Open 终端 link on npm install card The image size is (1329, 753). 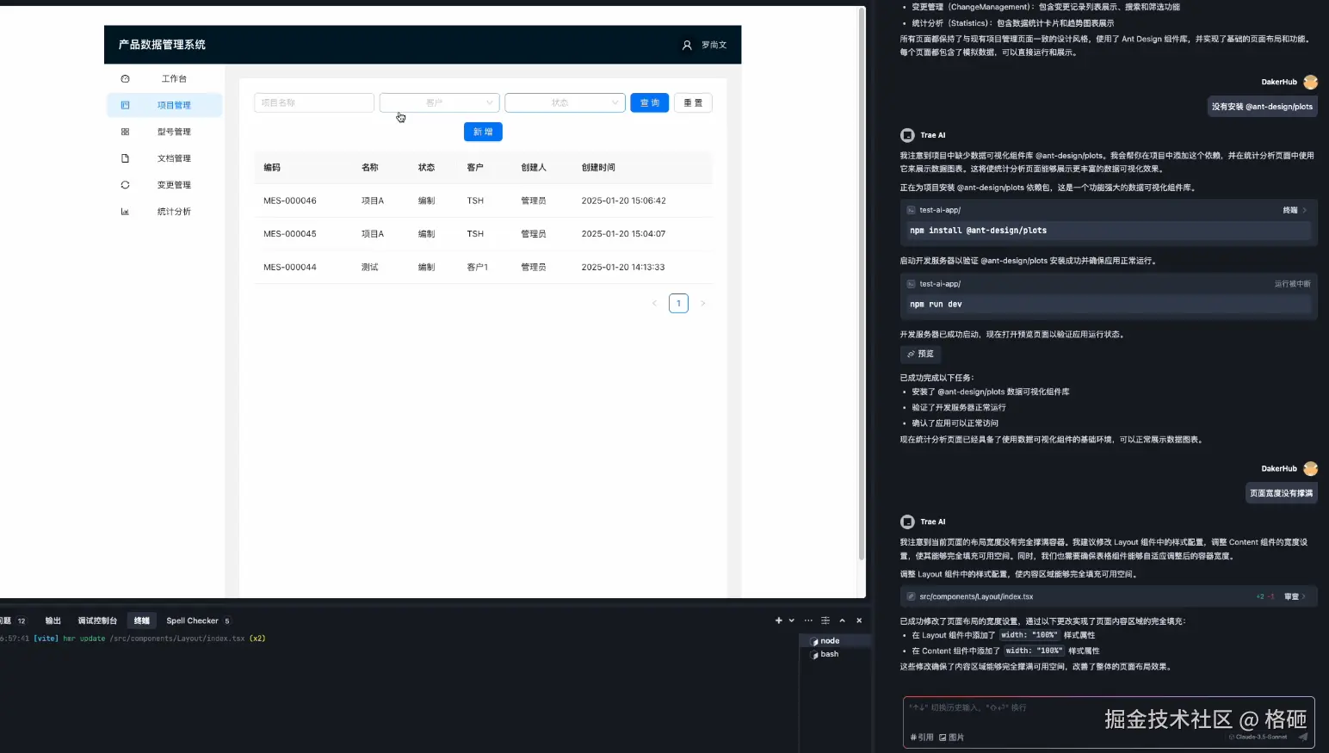(1295, 210)
